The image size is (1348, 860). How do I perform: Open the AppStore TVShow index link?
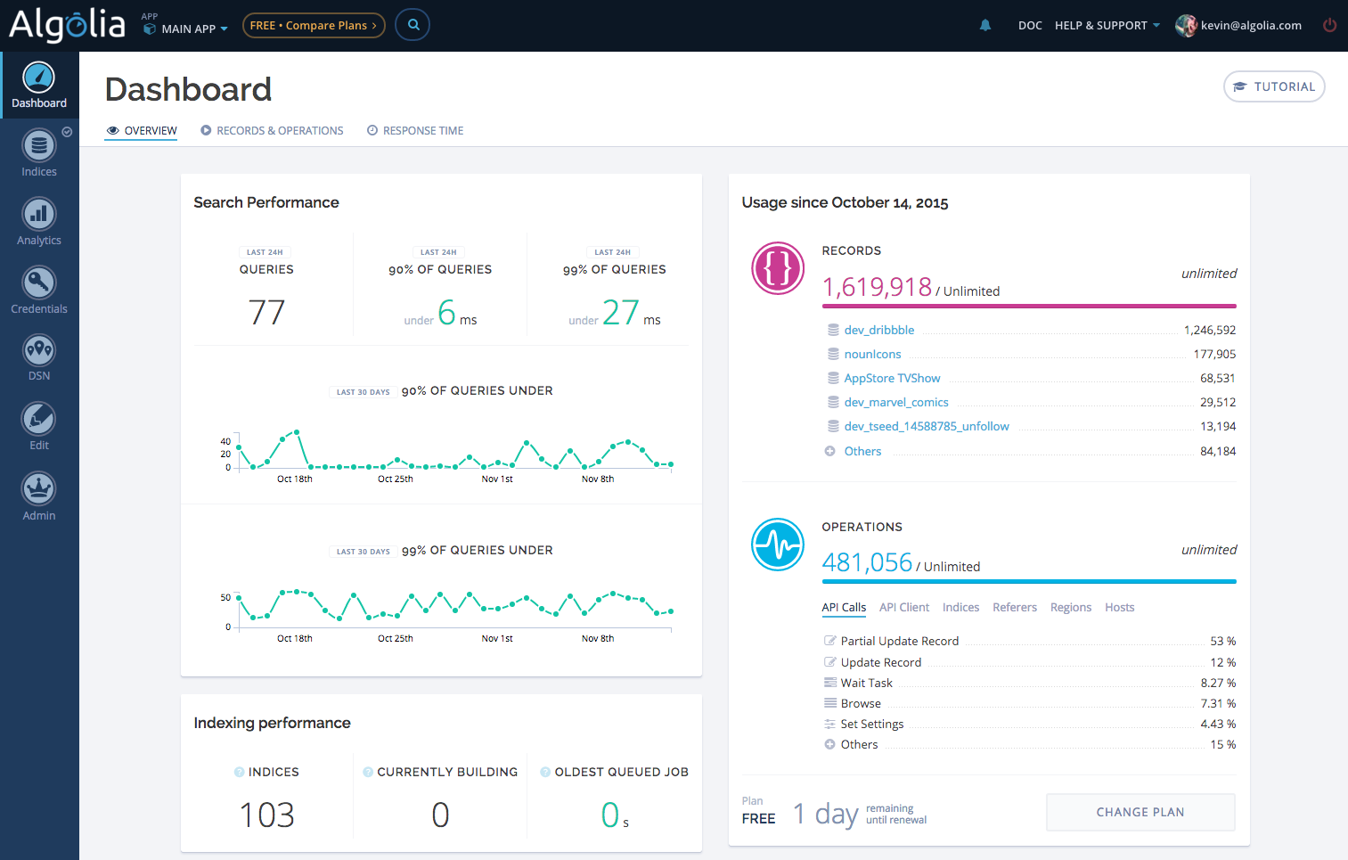(893, 378)
